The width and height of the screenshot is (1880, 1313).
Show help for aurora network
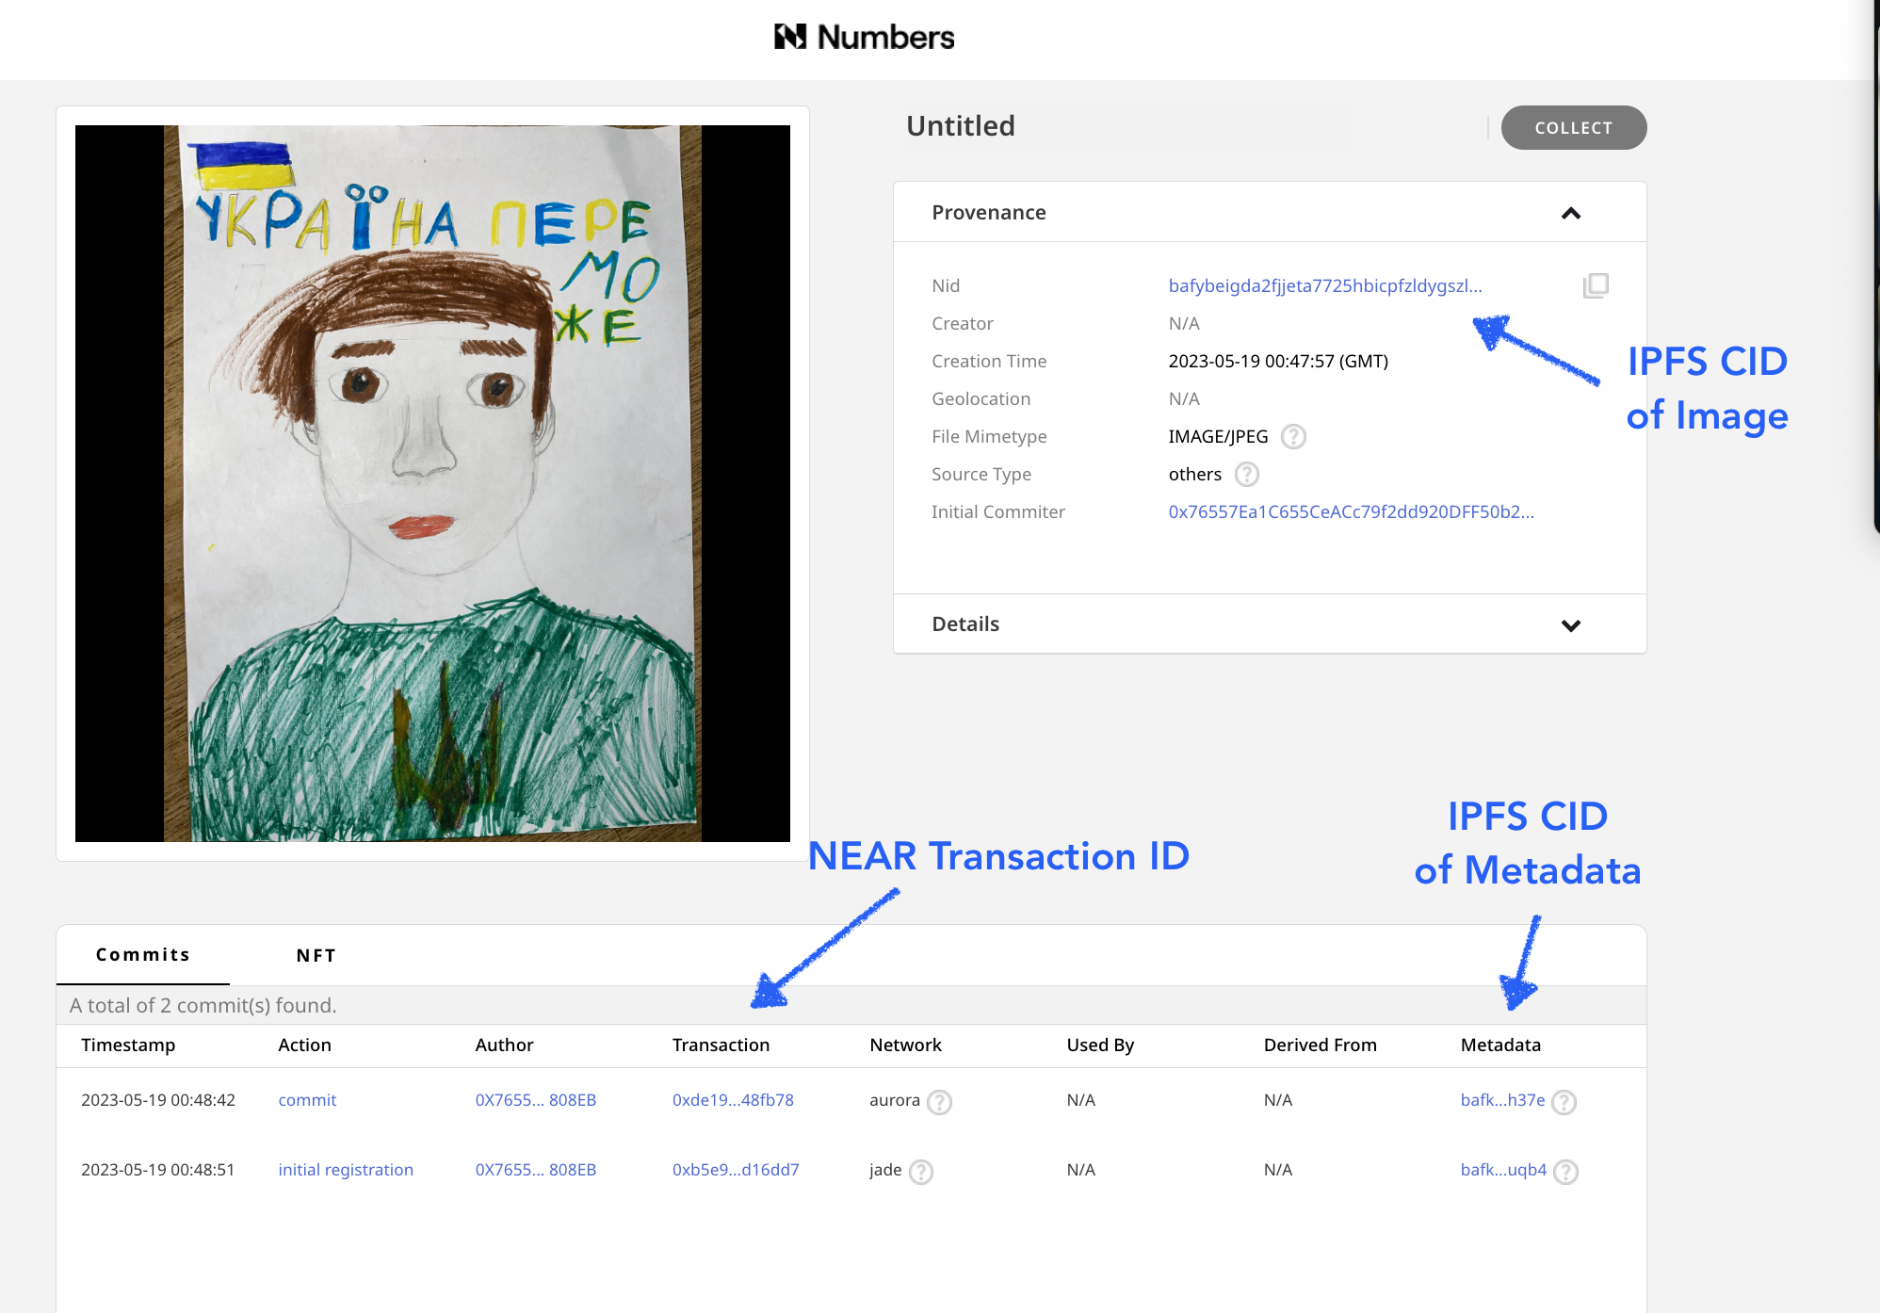pyautogui.click(x=939, y=1102)
